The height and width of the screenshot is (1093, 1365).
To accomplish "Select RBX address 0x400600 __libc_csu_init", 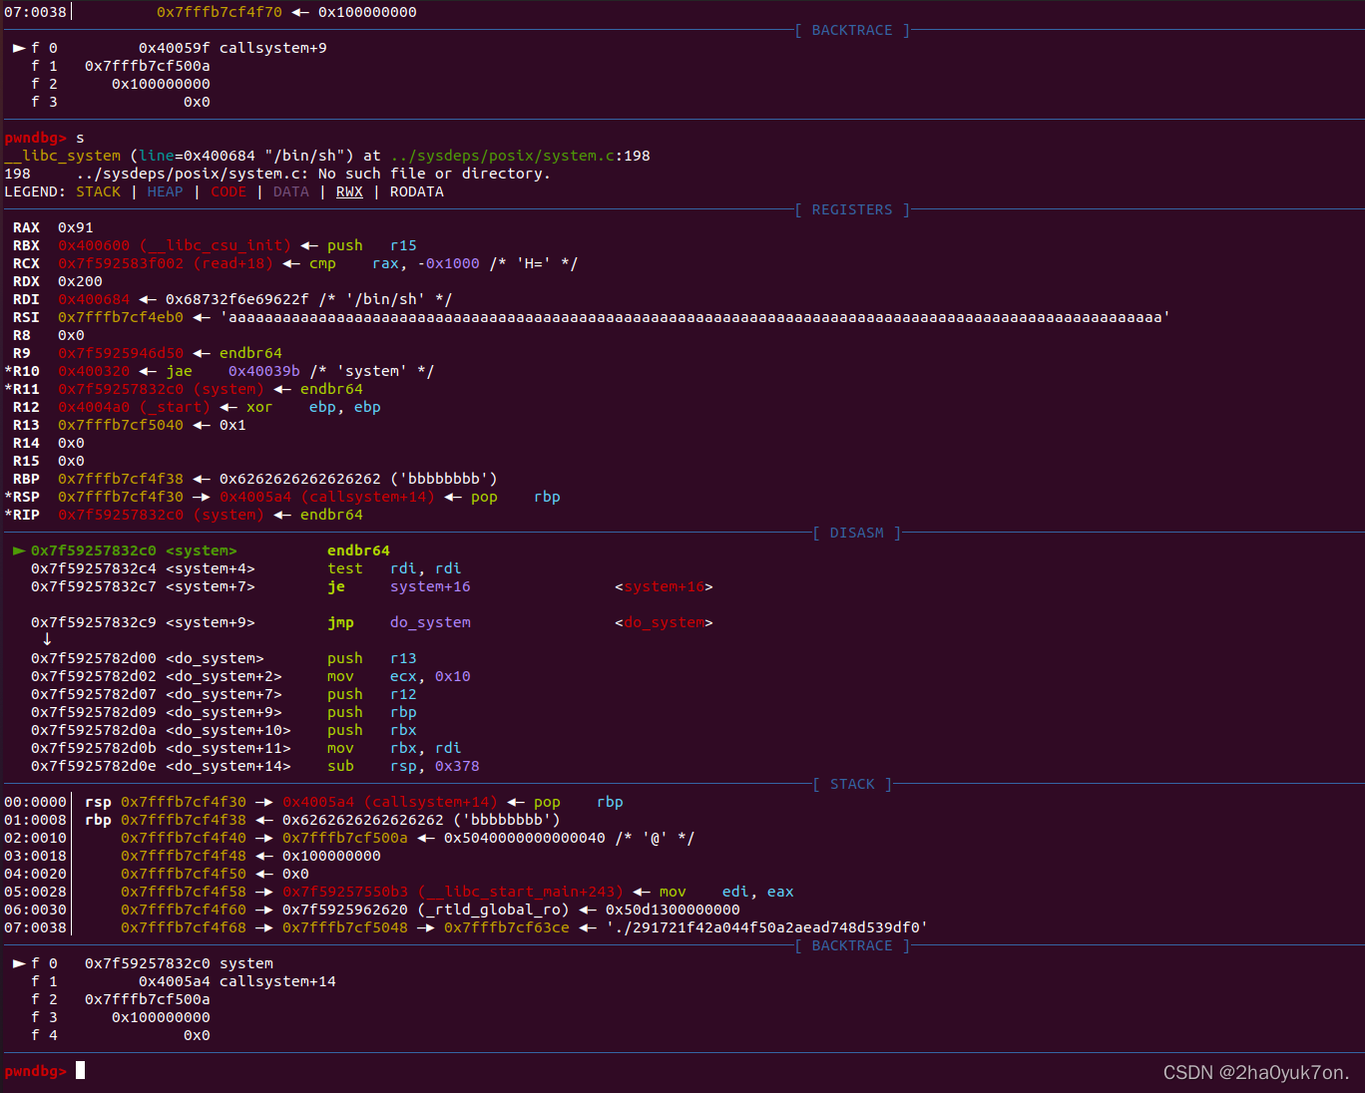I will pyautogui.click(x=175, y=245).
